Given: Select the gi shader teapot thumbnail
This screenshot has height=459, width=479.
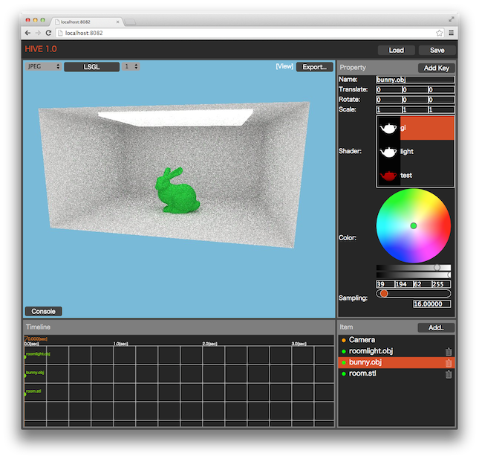Looking at the screenshot, I should click(388, 128).
